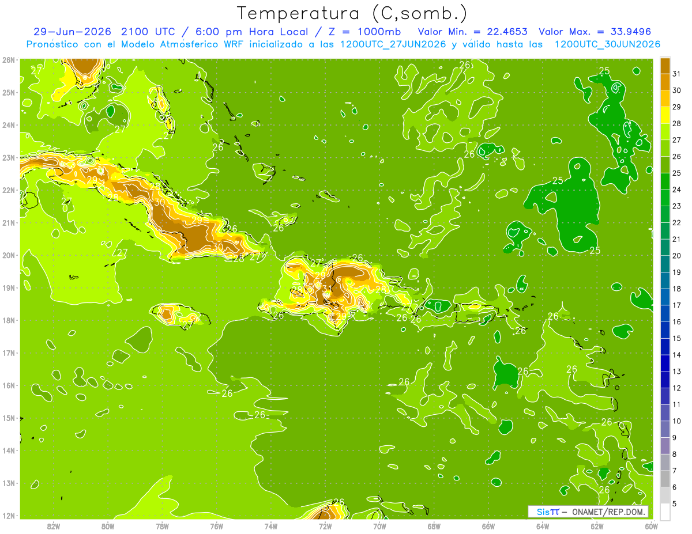Click the "20N" latitude axis label
The image size is (692, 534).
pos(8,255)
